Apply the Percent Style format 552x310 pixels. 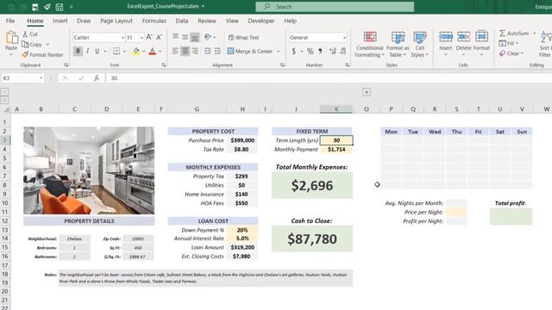pos(310,52)
